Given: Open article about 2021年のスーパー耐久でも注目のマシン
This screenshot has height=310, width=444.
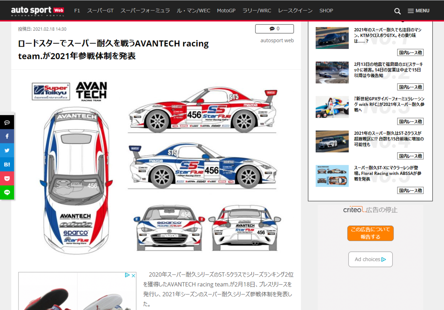Looking at the screenshot, I should pyautogui.click(x=388, y=36).
